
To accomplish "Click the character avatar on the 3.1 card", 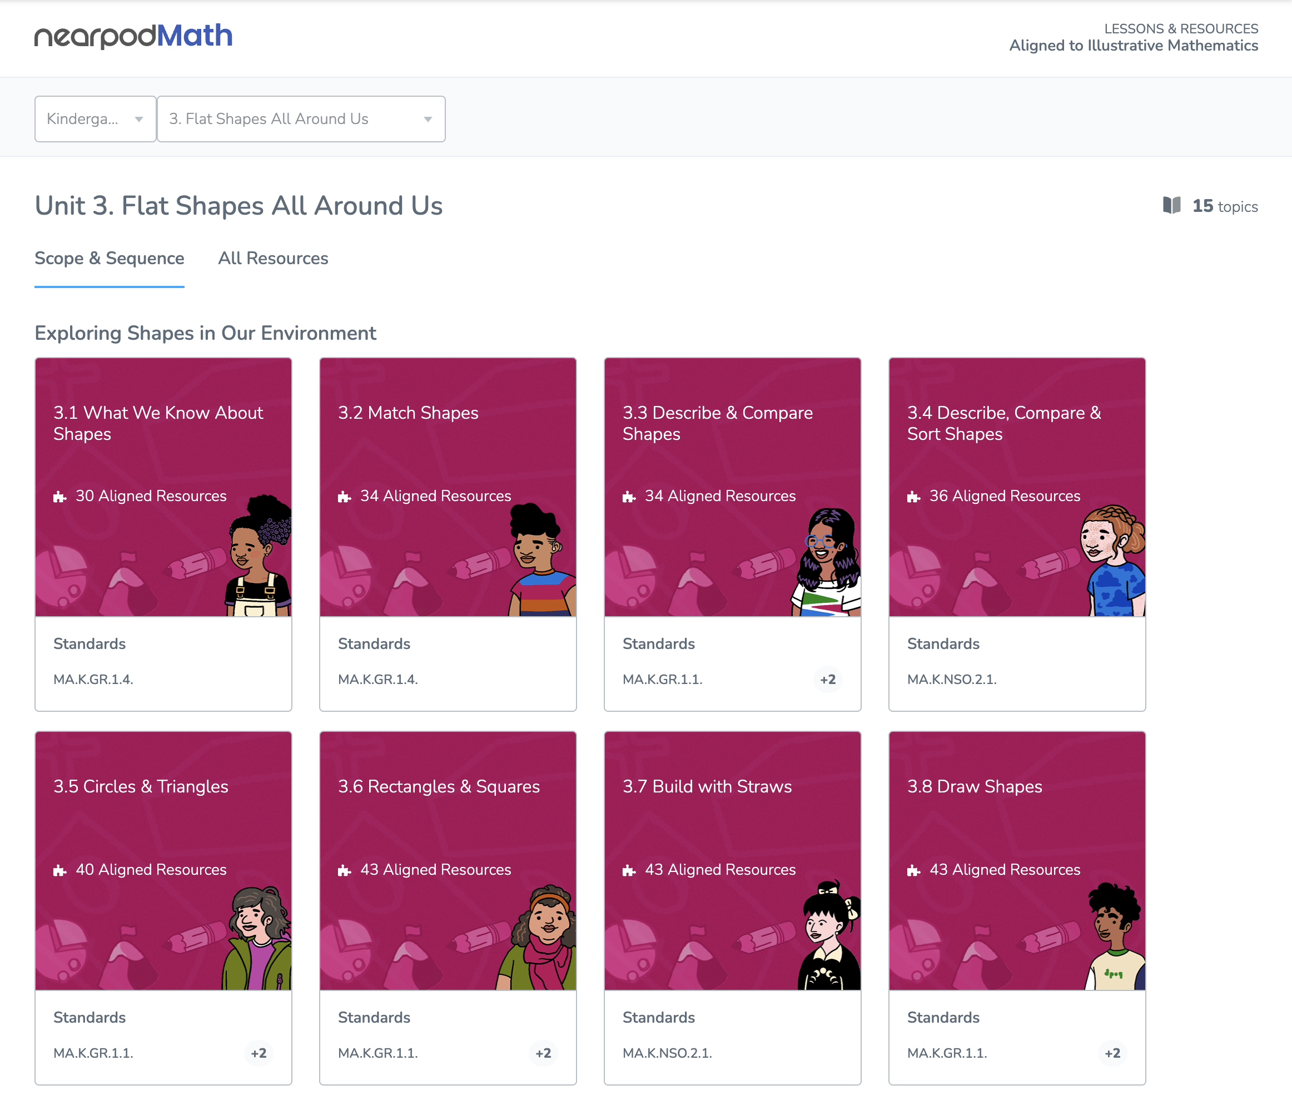I will pos(258,555).
